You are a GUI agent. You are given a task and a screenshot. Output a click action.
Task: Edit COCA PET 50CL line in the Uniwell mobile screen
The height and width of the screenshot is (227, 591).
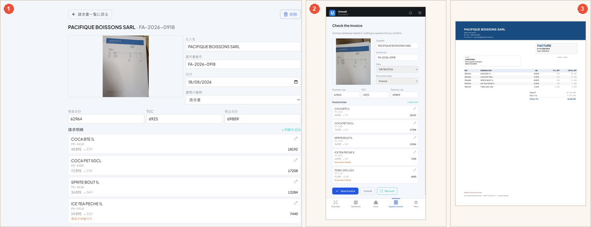tap(415, 123)
